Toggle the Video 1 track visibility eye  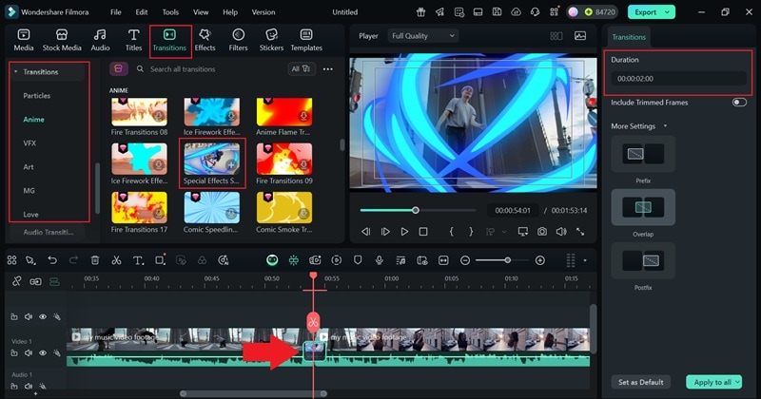tap(43, 353)
